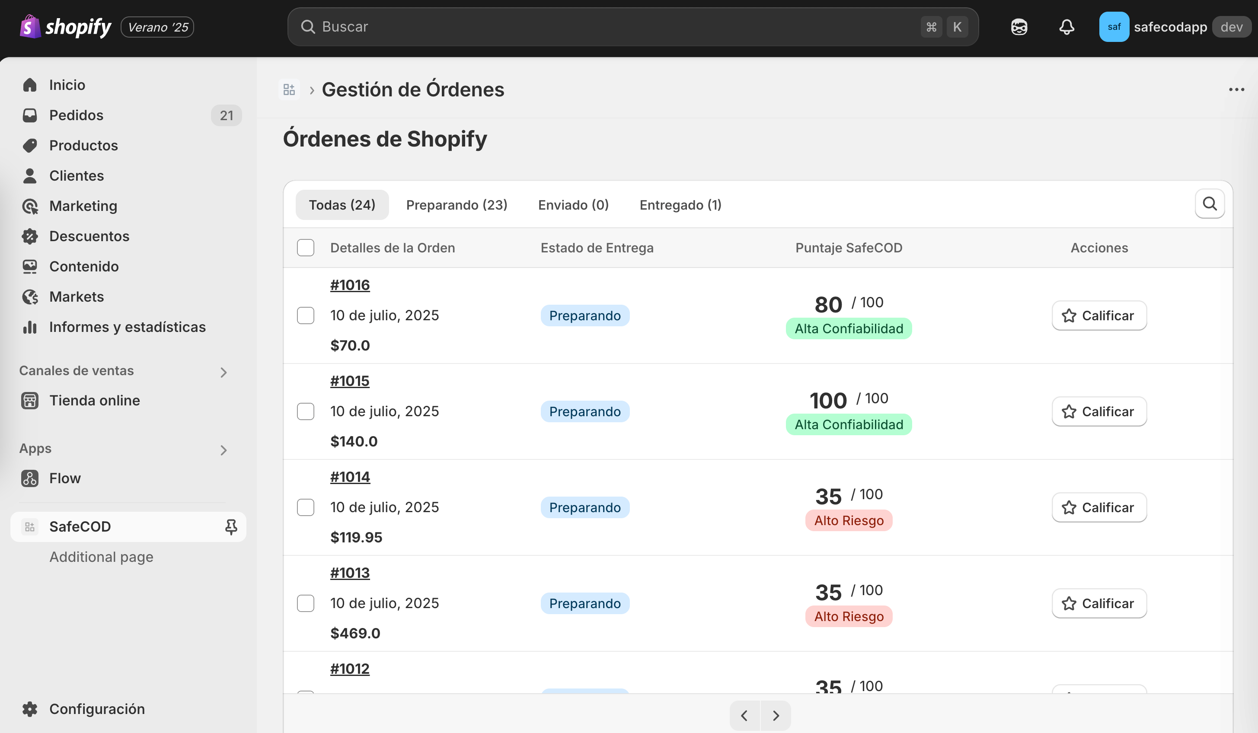1258x733 pixels.
Task: Click the app grid breadcrumb icon
Action: coord(289,90)
